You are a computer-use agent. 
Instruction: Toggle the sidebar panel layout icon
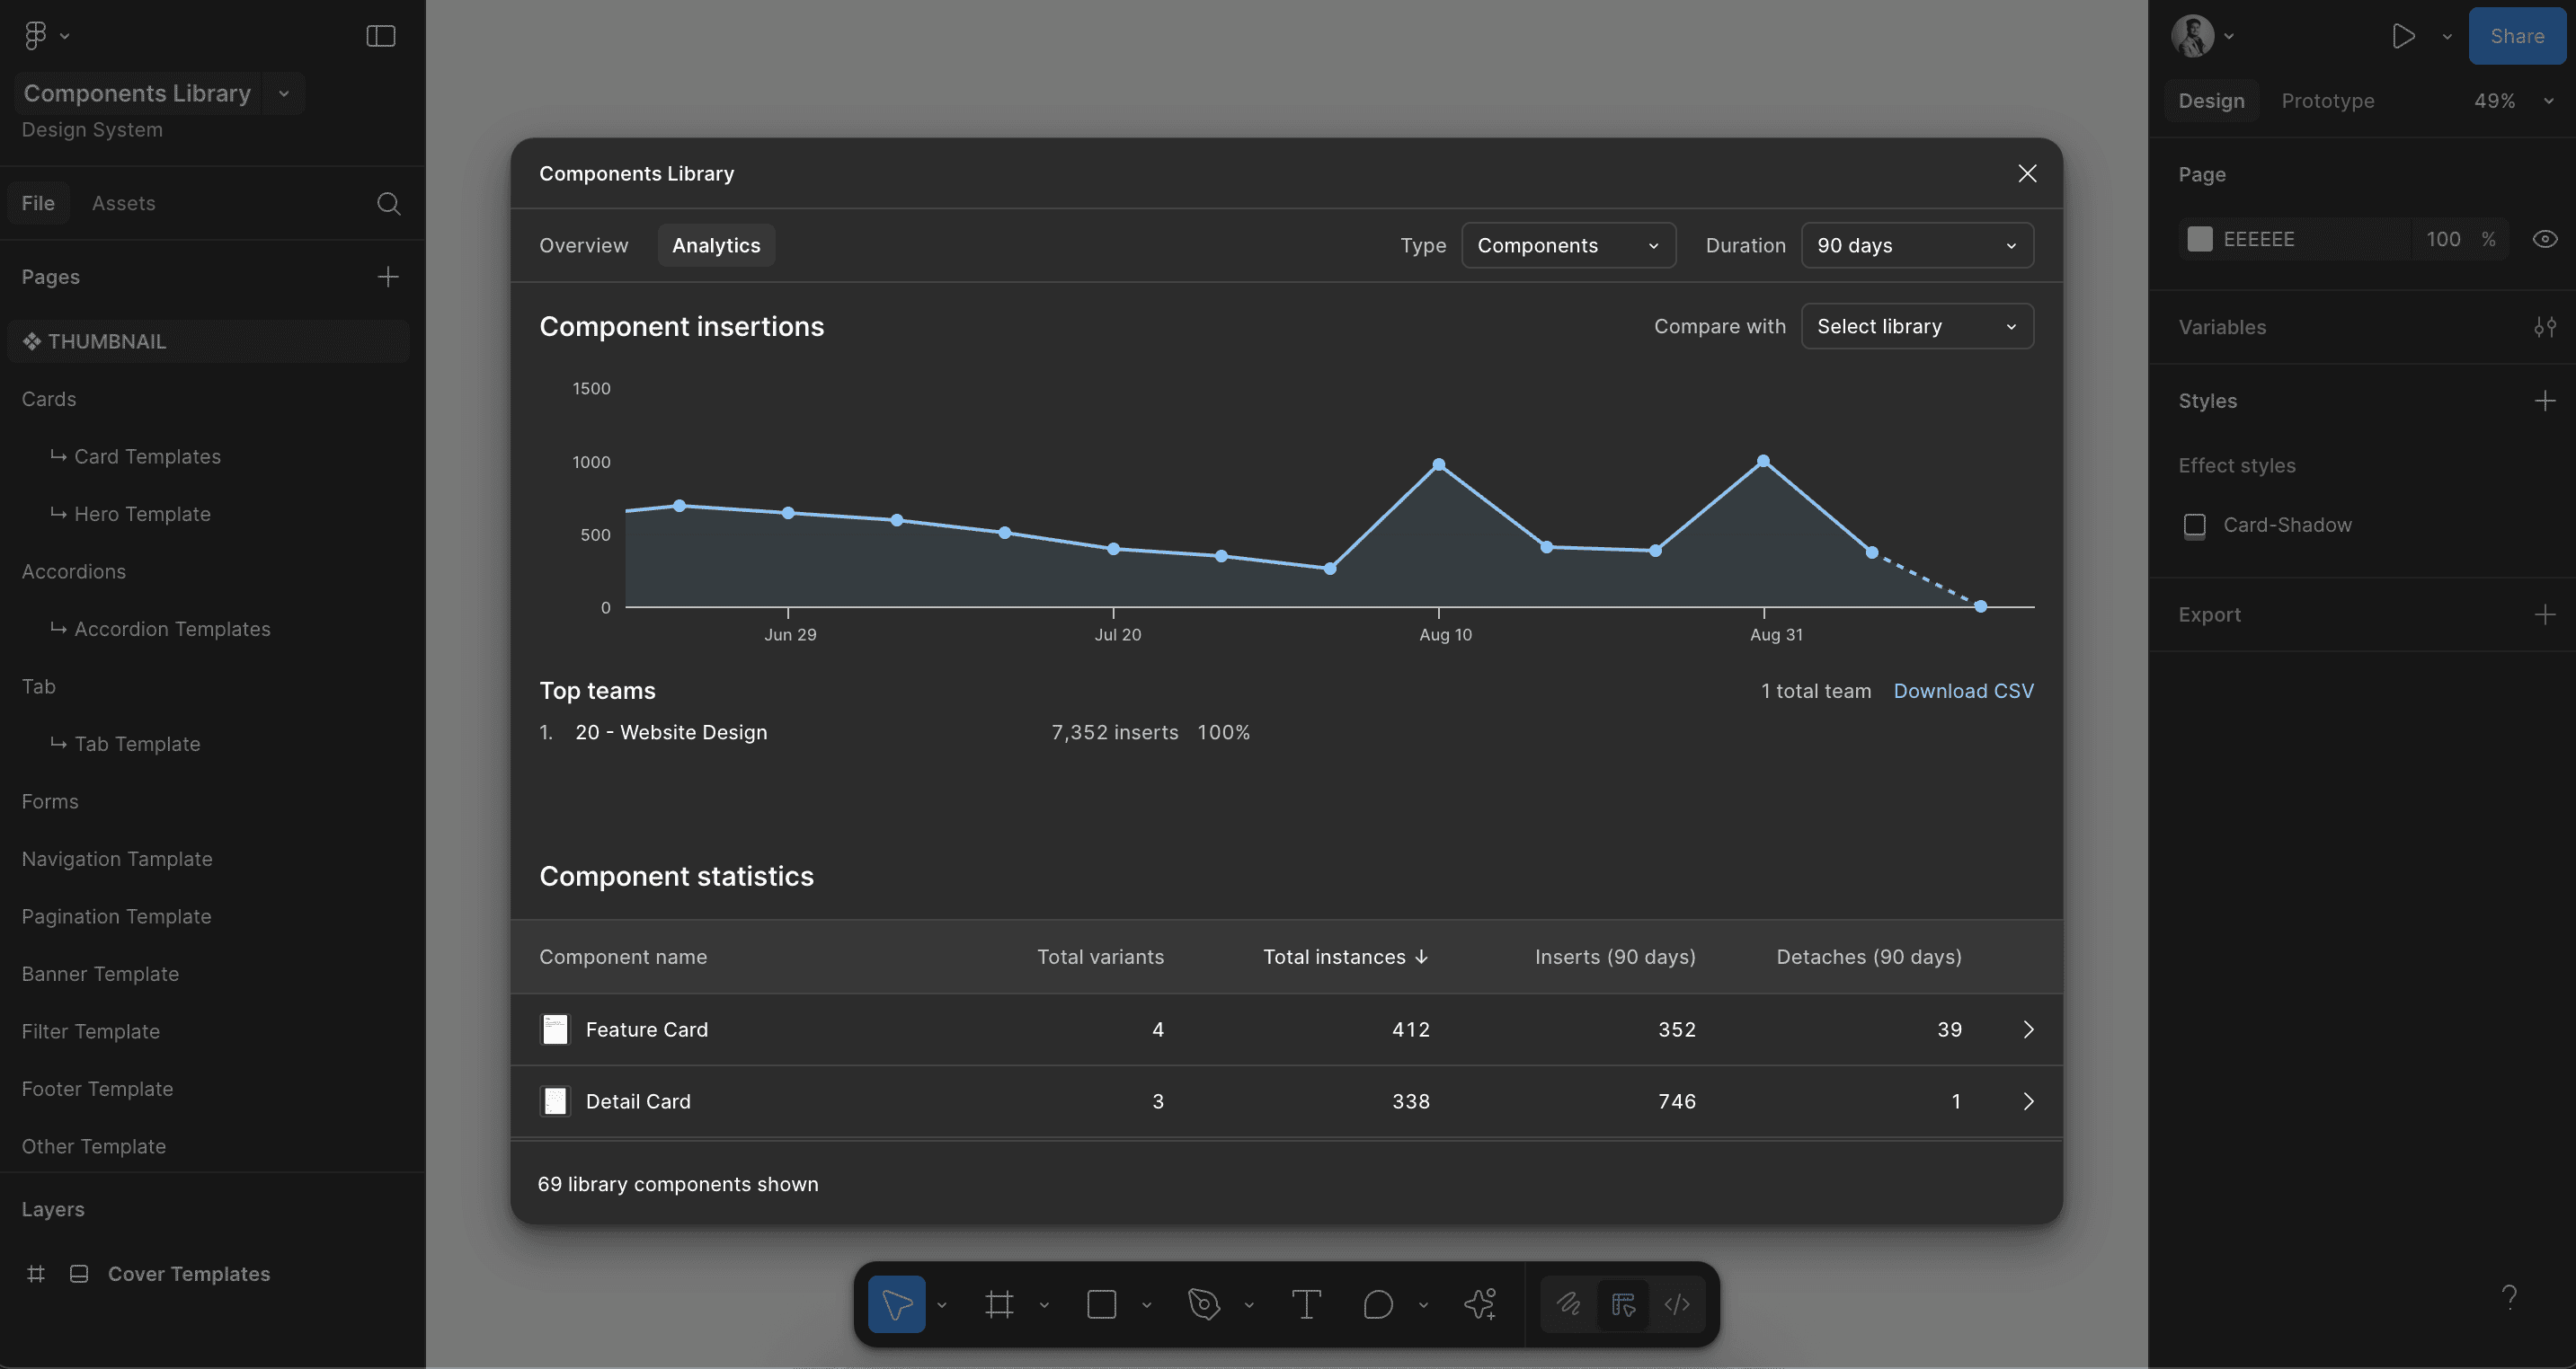click(380, 36)
